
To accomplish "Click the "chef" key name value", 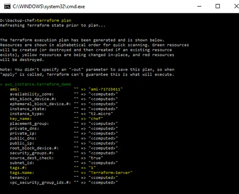I will 96,119.
